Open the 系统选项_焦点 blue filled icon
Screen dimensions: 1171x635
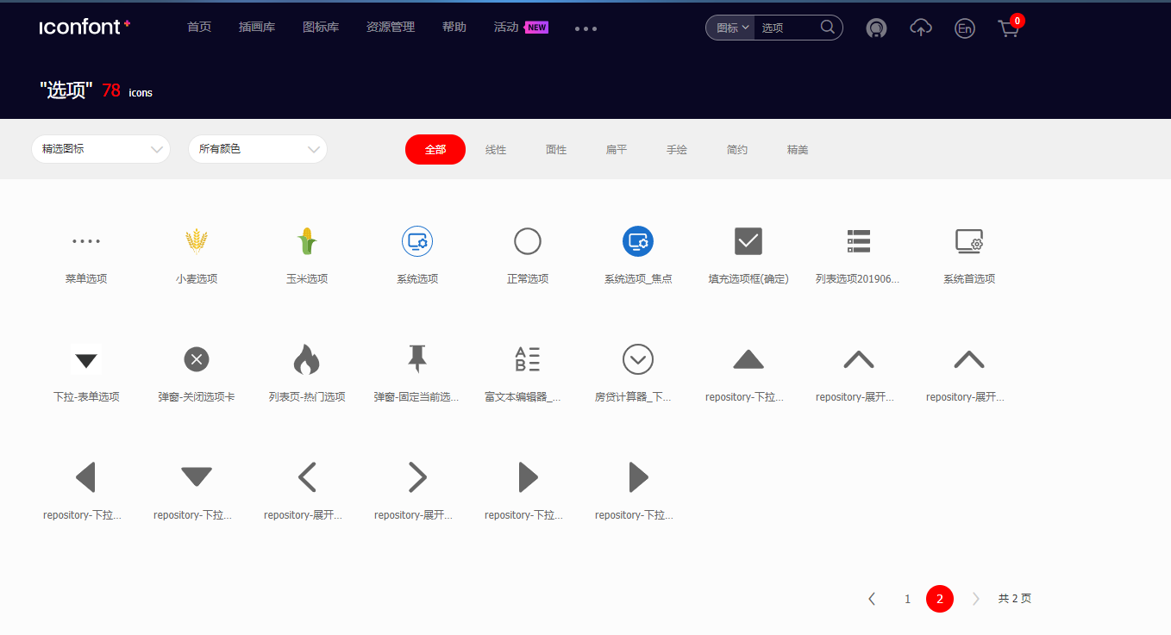click(x=638, y=241)
